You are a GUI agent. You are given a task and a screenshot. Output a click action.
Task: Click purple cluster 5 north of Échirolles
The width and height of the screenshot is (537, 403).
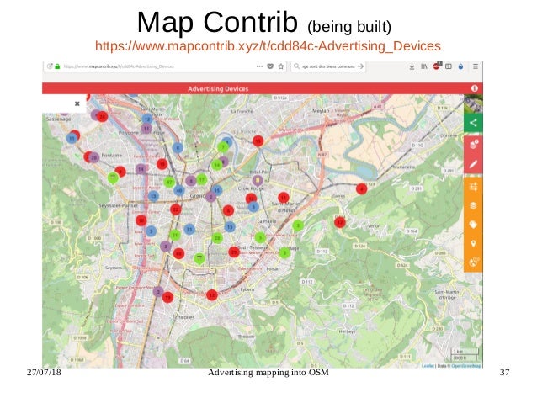point(158,292)
